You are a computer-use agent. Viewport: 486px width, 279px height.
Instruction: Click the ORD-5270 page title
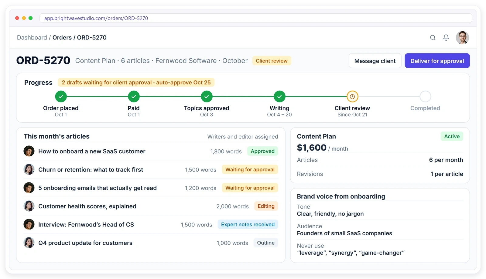tap(43, 60)
